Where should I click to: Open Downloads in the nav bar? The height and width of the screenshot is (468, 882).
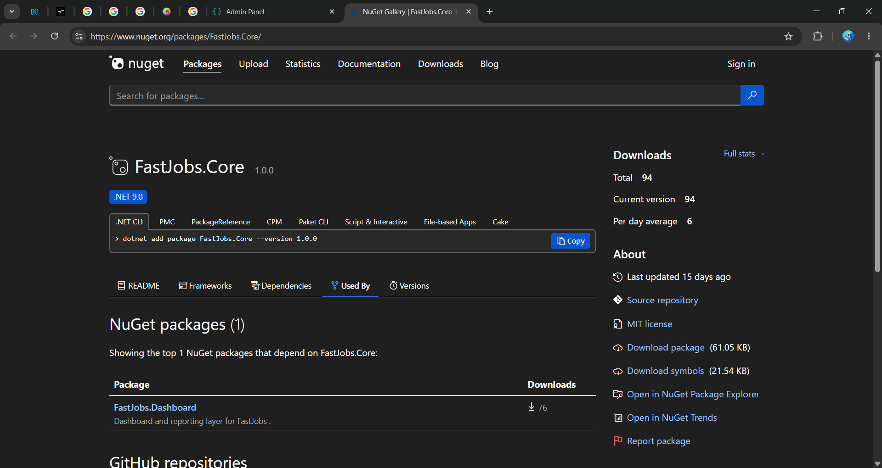coord(441,64)
